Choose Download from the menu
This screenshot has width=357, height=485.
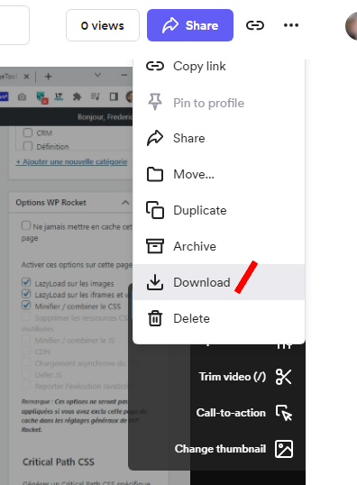[219, 282]
